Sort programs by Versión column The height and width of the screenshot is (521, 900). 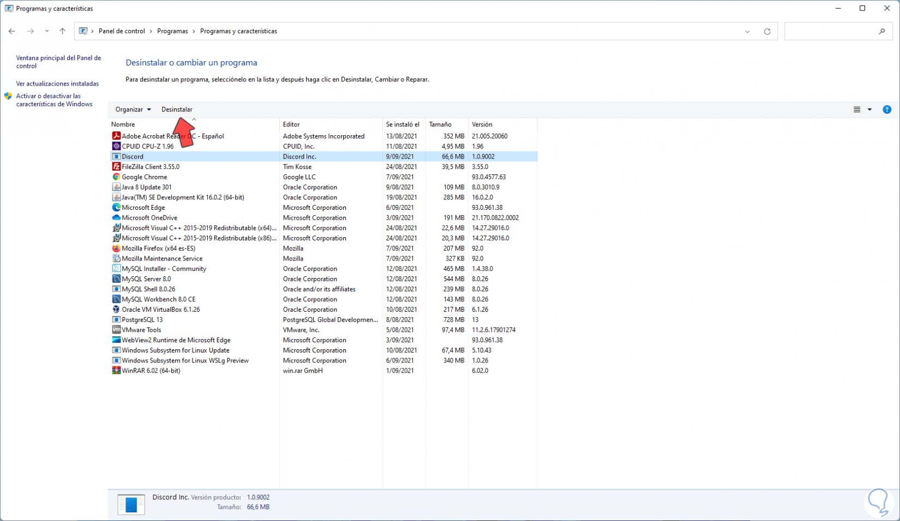tap(502, 124)
